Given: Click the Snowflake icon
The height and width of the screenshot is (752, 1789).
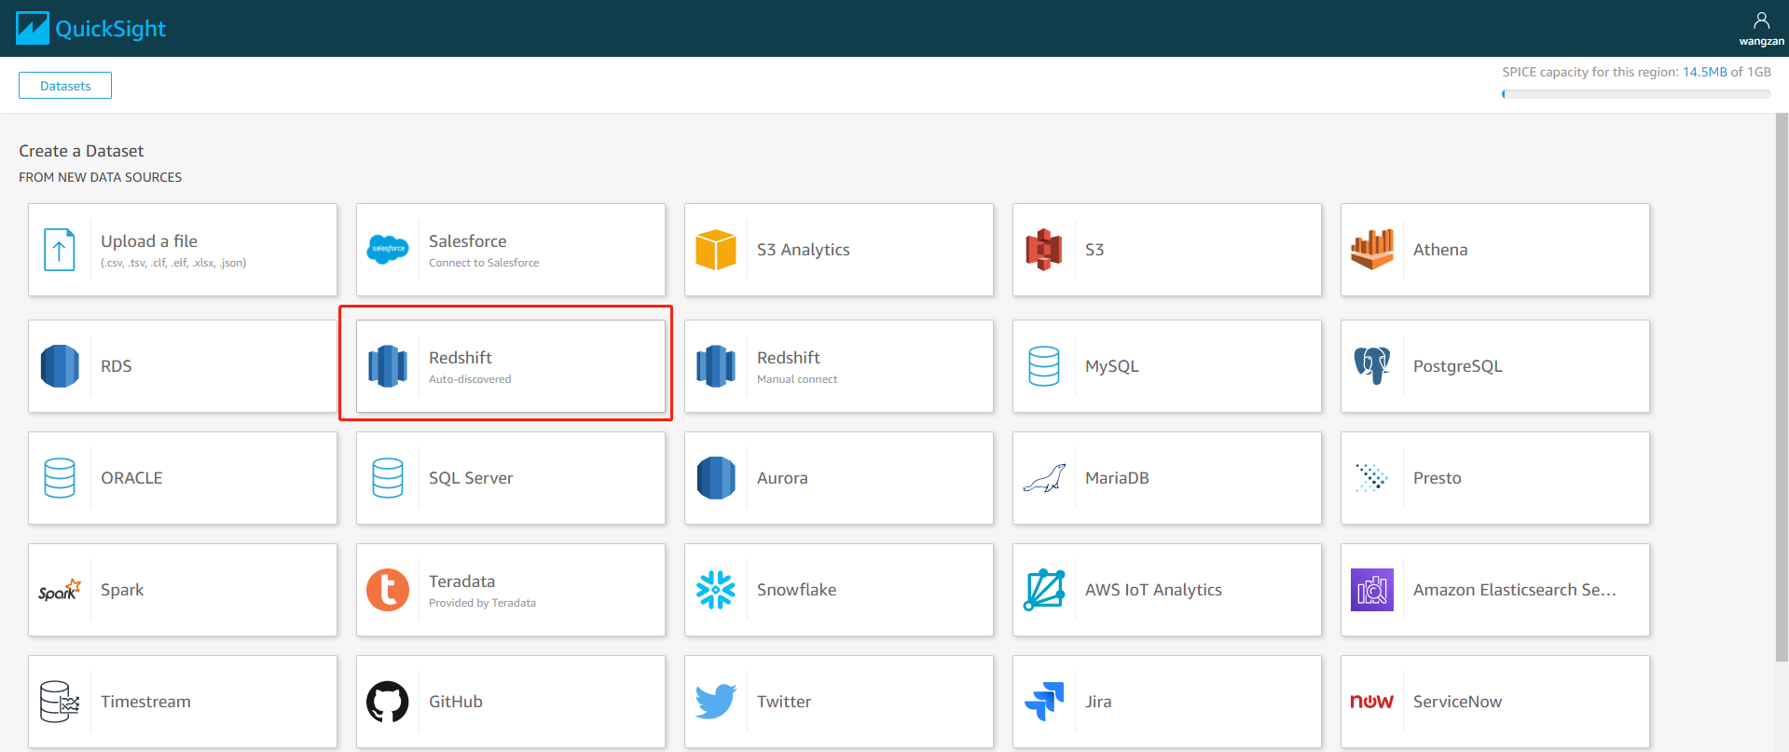Looking at the screenshot, I should [x=716, y=590].
